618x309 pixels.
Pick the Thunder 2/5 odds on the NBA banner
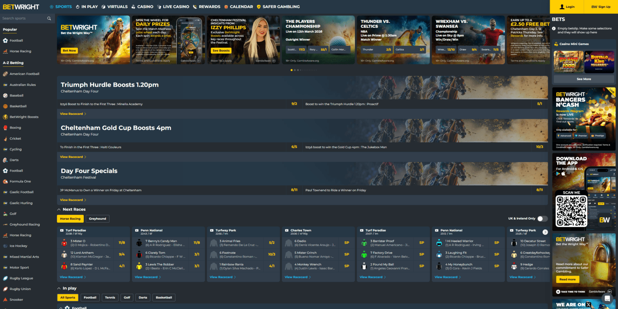(376, 49)
